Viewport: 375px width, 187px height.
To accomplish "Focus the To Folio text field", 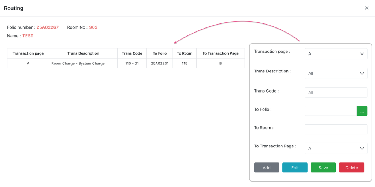I will pyautogui.click(x=330, y=111).
